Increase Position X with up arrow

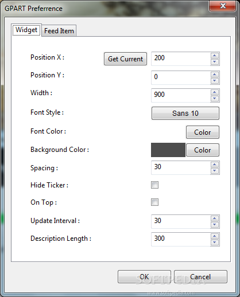pos(215,56)
